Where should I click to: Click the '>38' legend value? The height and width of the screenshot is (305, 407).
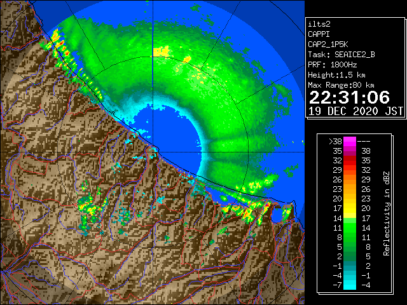coord(335,142)
